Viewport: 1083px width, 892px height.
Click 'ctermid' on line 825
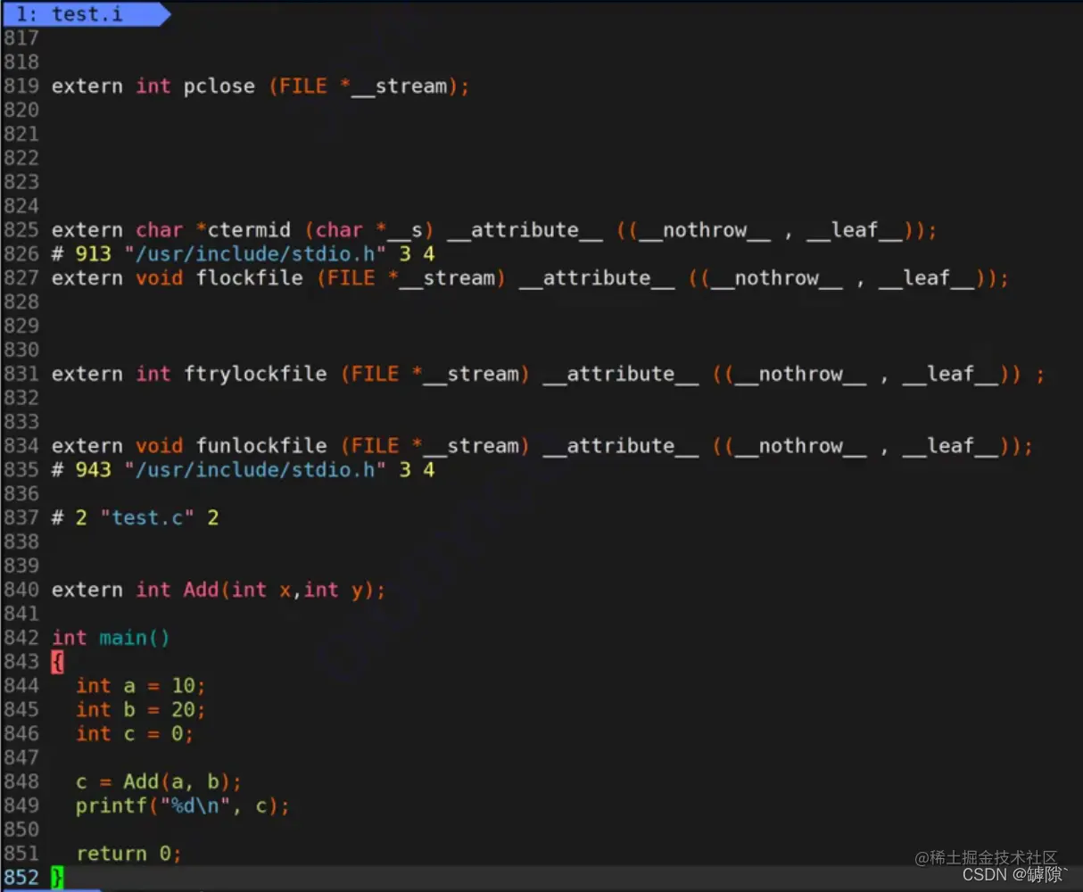point(249,230)
